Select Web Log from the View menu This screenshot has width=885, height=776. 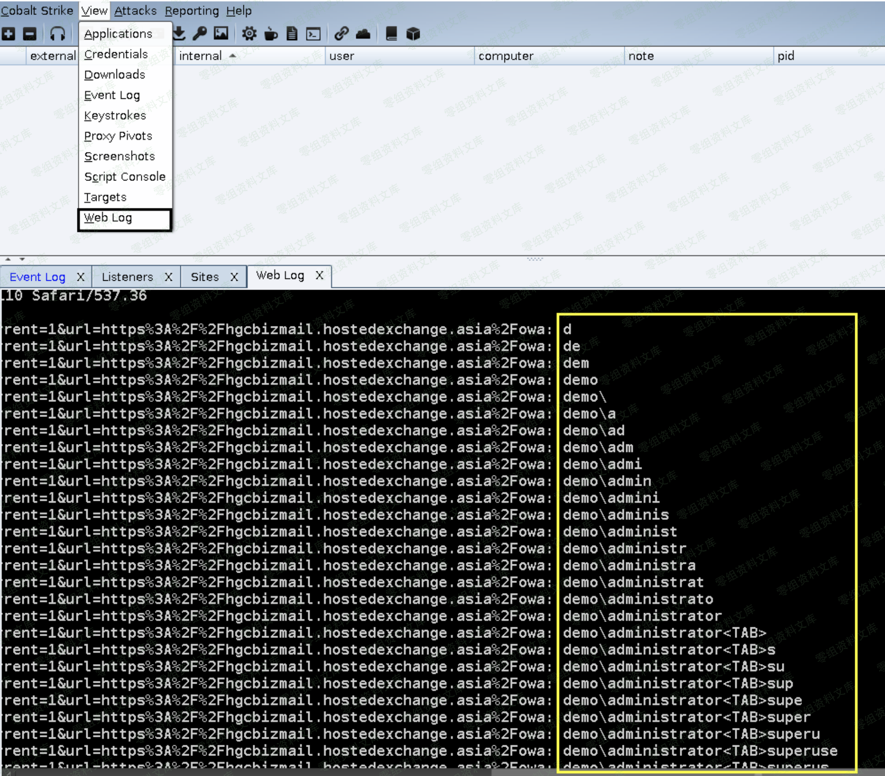click(108, 218)
